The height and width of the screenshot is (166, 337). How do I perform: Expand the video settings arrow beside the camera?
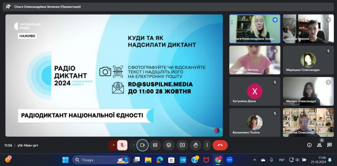(x=134, y=145)
